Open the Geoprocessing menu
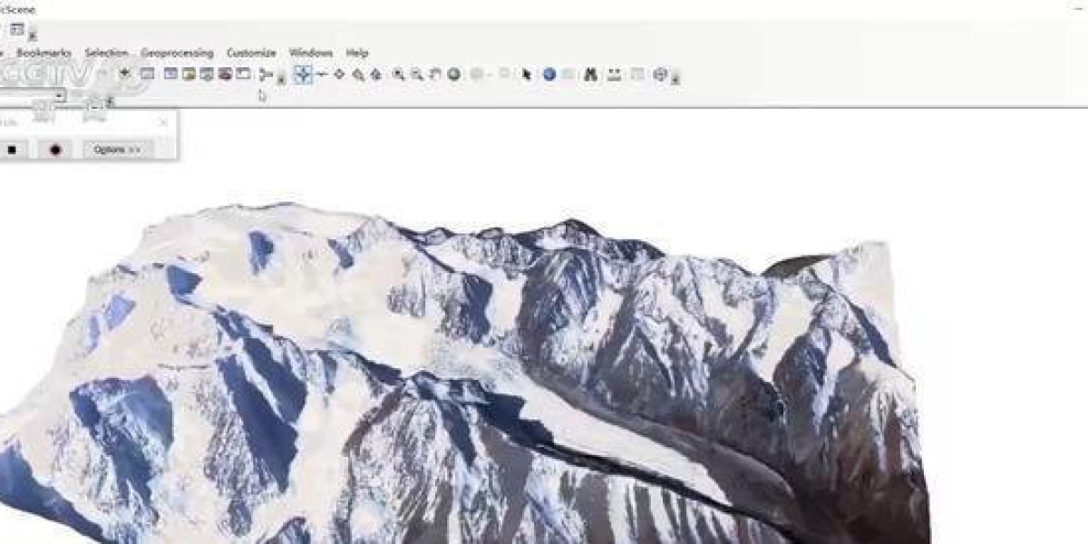Image resolution: width=1088 pixels, height=544 pixels. pos(177,53)
